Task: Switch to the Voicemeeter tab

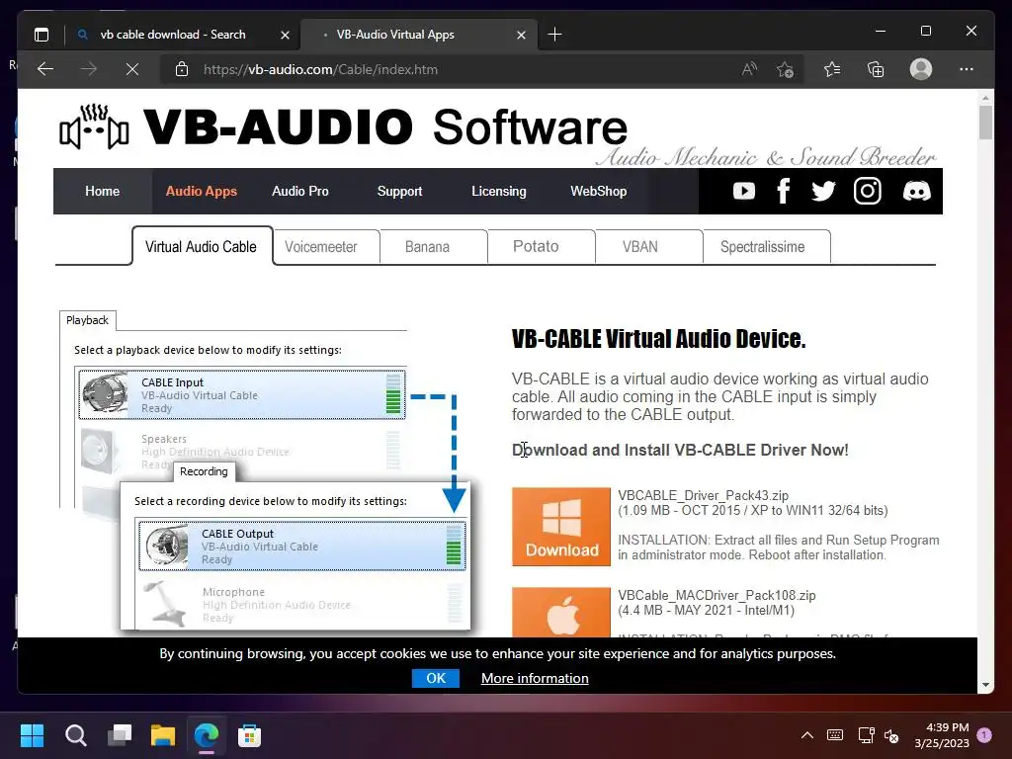Action: 326,246
